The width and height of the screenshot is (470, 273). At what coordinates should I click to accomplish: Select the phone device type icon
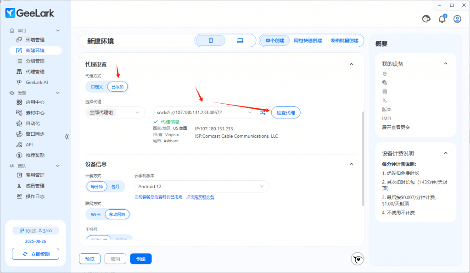click(x=211, y=40)
